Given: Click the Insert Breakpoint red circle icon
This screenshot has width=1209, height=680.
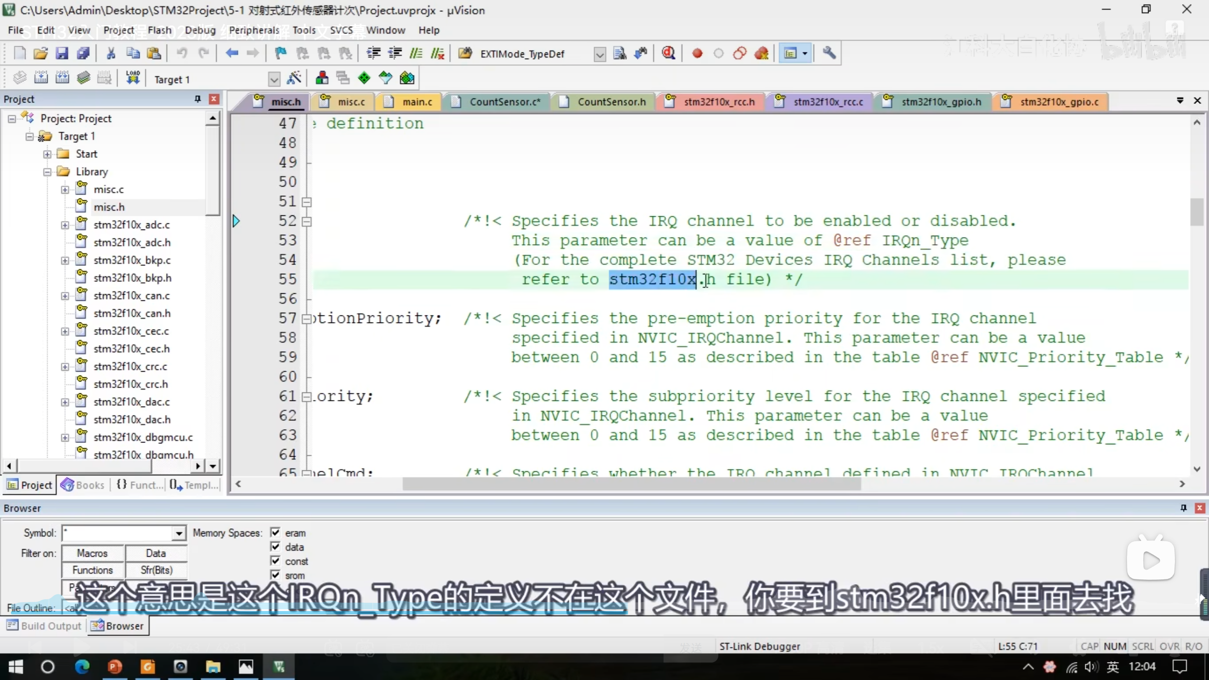Looking at the screenshot, I should point(697,53).
